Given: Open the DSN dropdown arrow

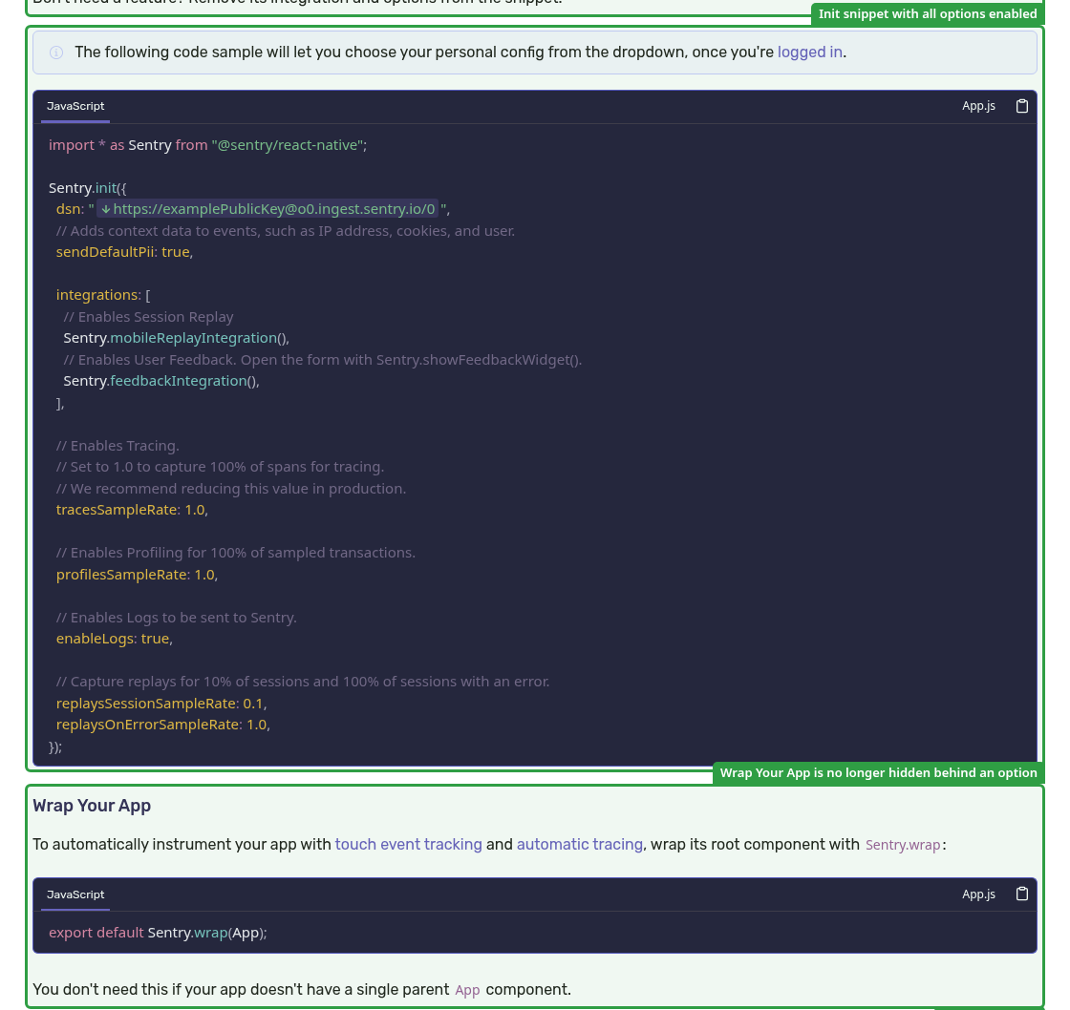Looking at the screenshot, I should pos(106,209).
